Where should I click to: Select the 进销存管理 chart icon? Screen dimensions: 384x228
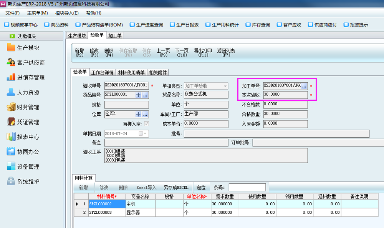tap(11, 77)
